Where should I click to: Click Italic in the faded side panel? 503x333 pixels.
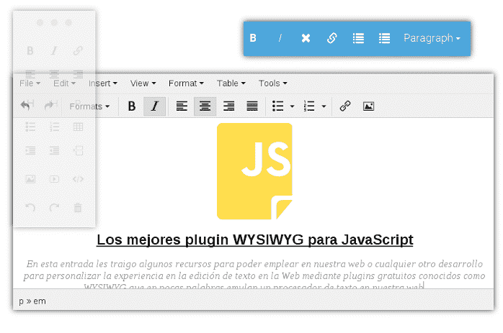coord(54,50)
